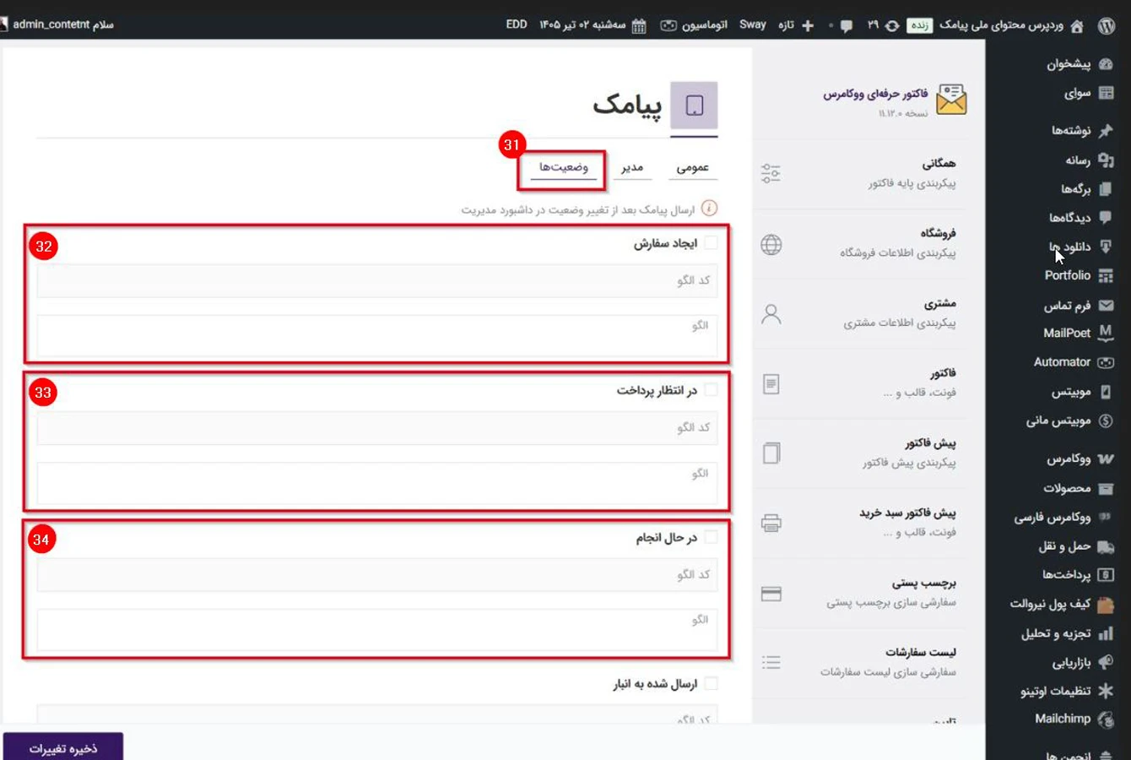Open the ووکامرس فارسی sidebar link
Image resolution: width=1131 pixels, height=760 pixels.
[x=1052, y=517]
